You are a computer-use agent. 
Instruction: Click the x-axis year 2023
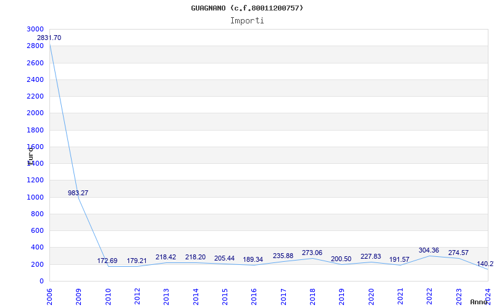pos(459,296)
